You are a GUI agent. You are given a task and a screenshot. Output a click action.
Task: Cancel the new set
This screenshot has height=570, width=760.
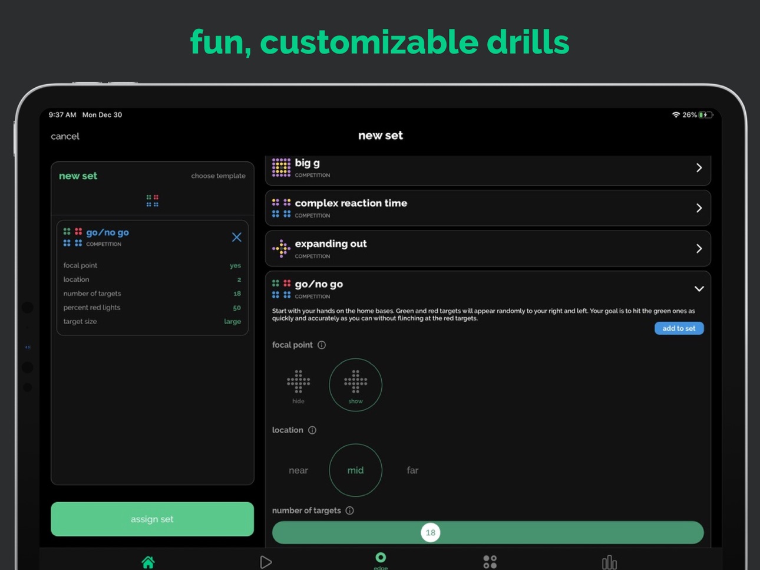pyautogui.click(x=65, y=136)
